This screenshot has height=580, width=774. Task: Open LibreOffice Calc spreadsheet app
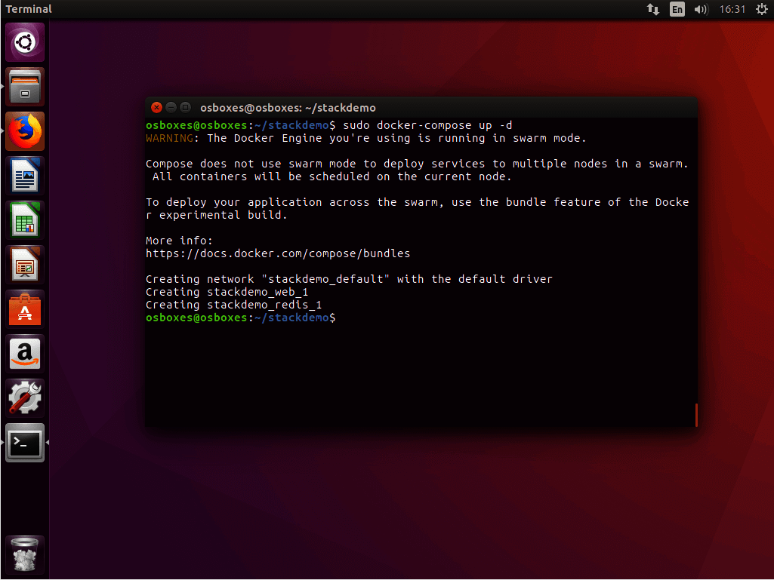[25, 219]
